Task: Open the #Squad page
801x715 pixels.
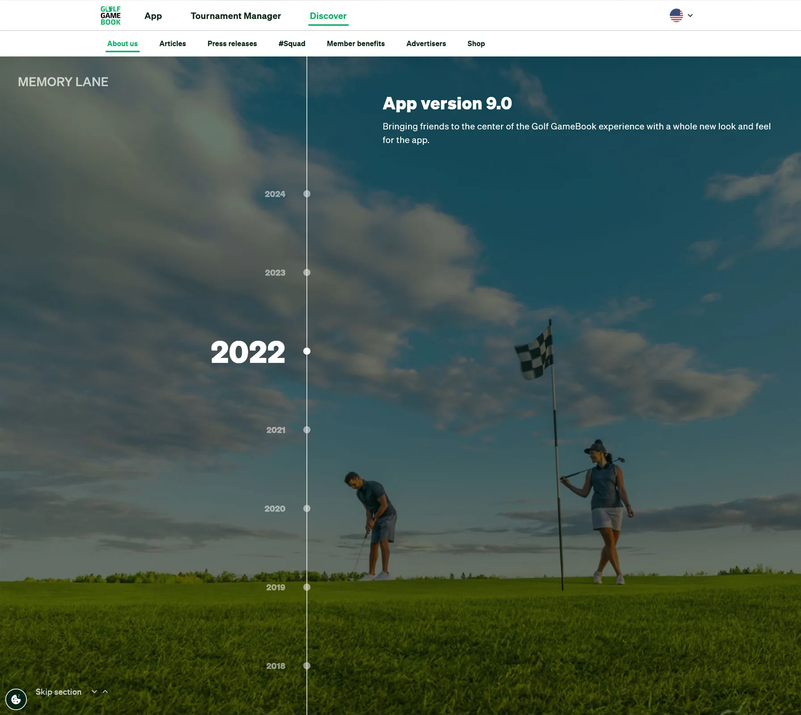Action: [x=292, y=43]
